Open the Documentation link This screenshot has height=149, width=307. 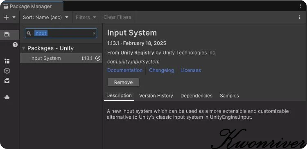coord(125,70)
